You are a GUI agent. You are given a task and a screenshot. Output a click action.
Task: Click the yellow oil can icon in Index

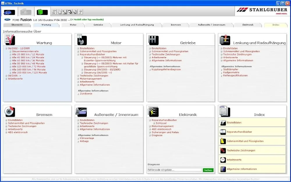(x=223, y=141)
